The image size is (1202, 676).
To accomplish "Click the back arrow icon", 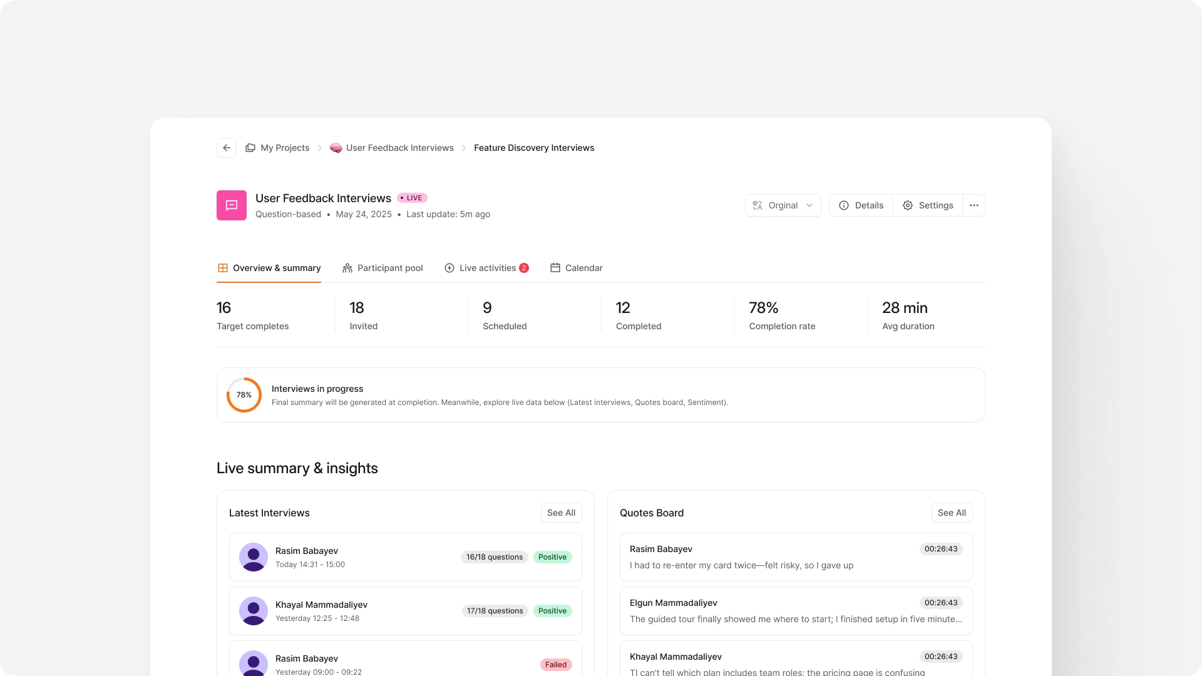I will [227, 147].
